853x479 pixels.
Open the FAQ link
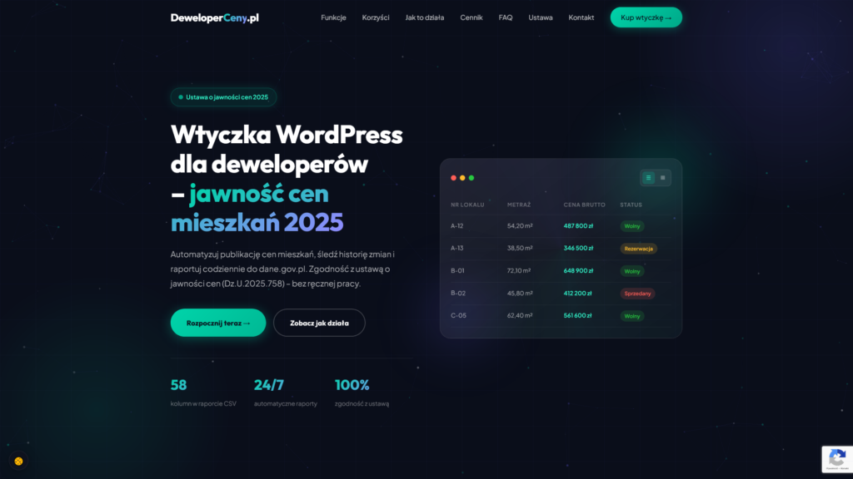(x=506, y=17)
